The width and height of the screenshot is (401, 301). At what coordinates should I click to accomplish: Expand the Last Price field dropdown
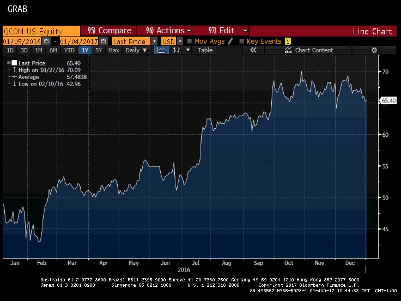[155, 41]
